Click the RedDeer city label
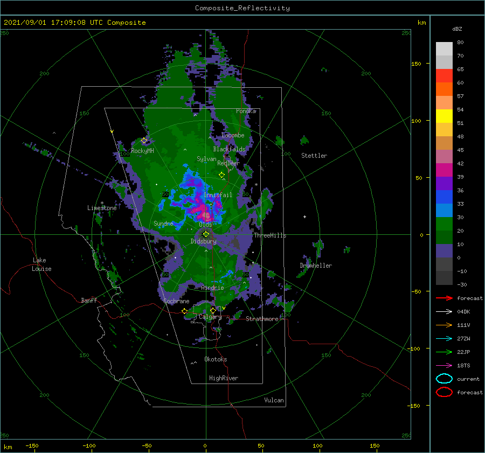Image resolution: width=485 pixels, height=453 pixels. pyautogui.click(x=228, y=163)
